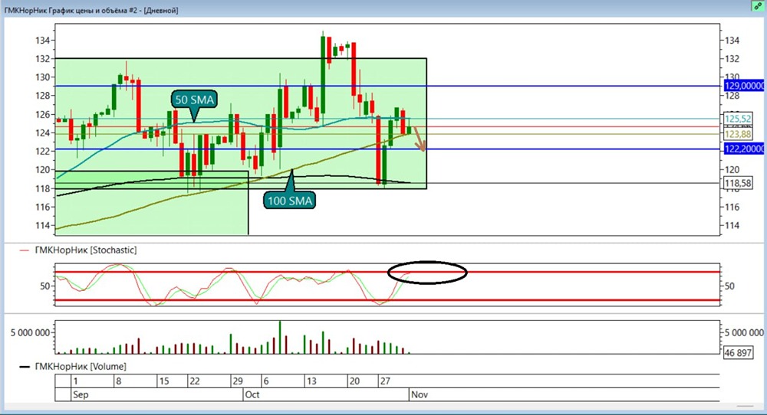Select the 'ГМКНорНик [Stochastic]' legend label
This screenshot has width=767, height=415.
(86, 250)
